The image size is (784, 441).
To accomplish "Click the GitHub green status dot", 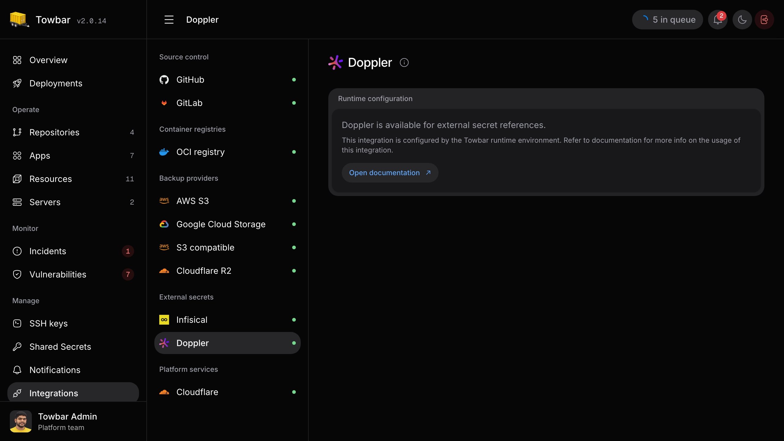I will (294, 80).
